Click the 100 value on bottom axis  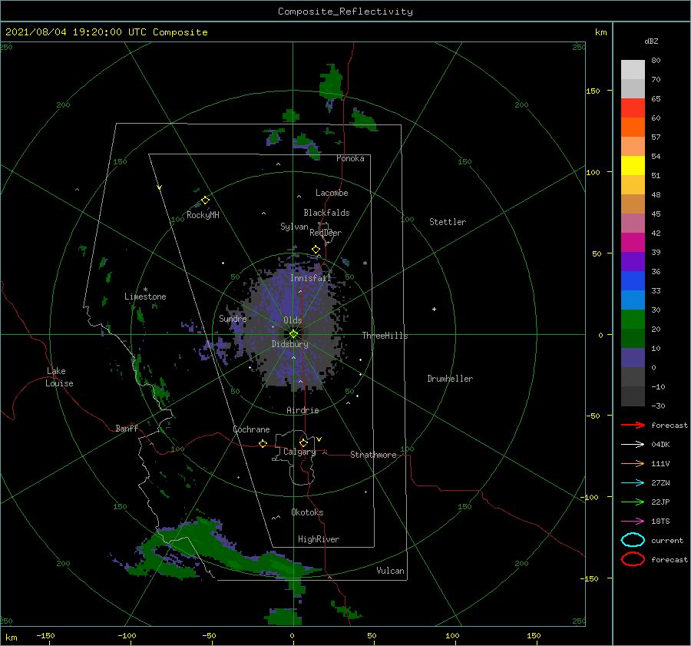pos(452,635)
